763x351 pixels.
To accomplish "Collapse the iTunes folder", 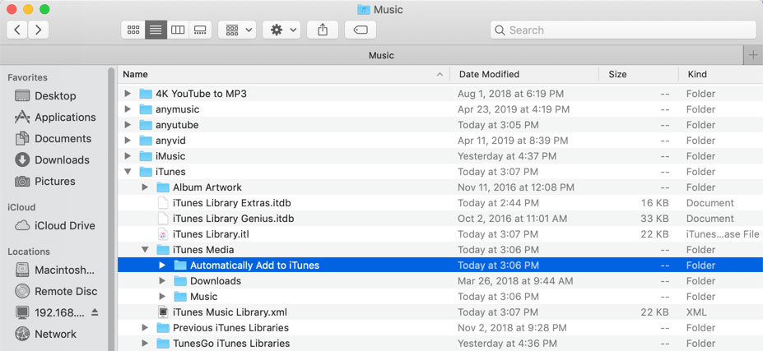I will [128, 172].
